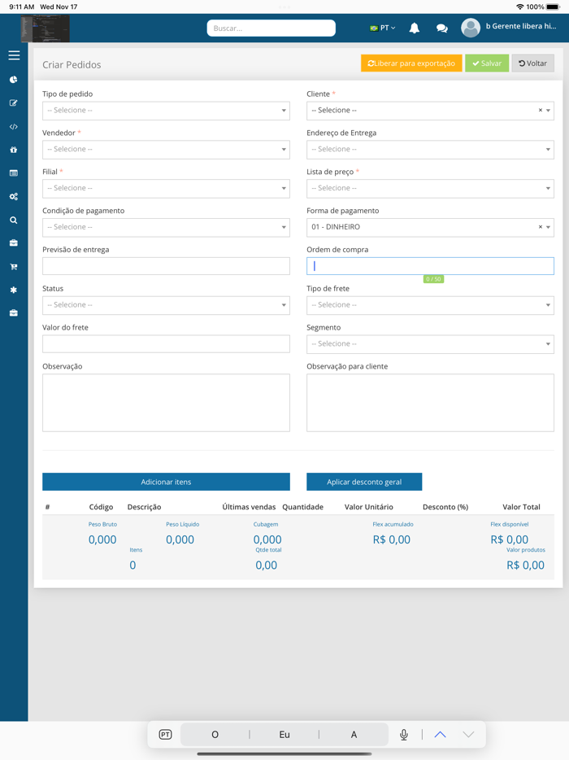Click the Ordem de compra field
This screenshot has height=760, width=569.
tap(430, 266)
